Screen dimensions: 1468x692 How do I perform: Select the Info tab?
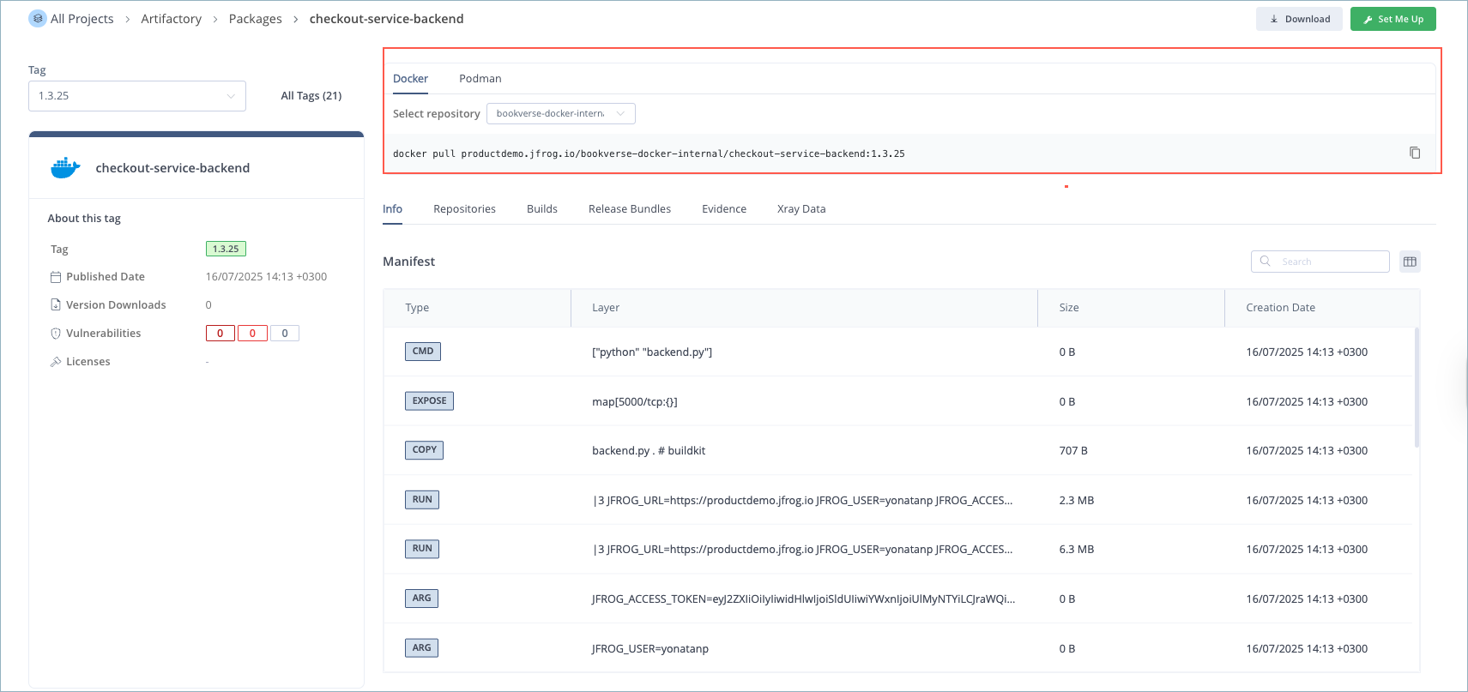click(392, 208)
